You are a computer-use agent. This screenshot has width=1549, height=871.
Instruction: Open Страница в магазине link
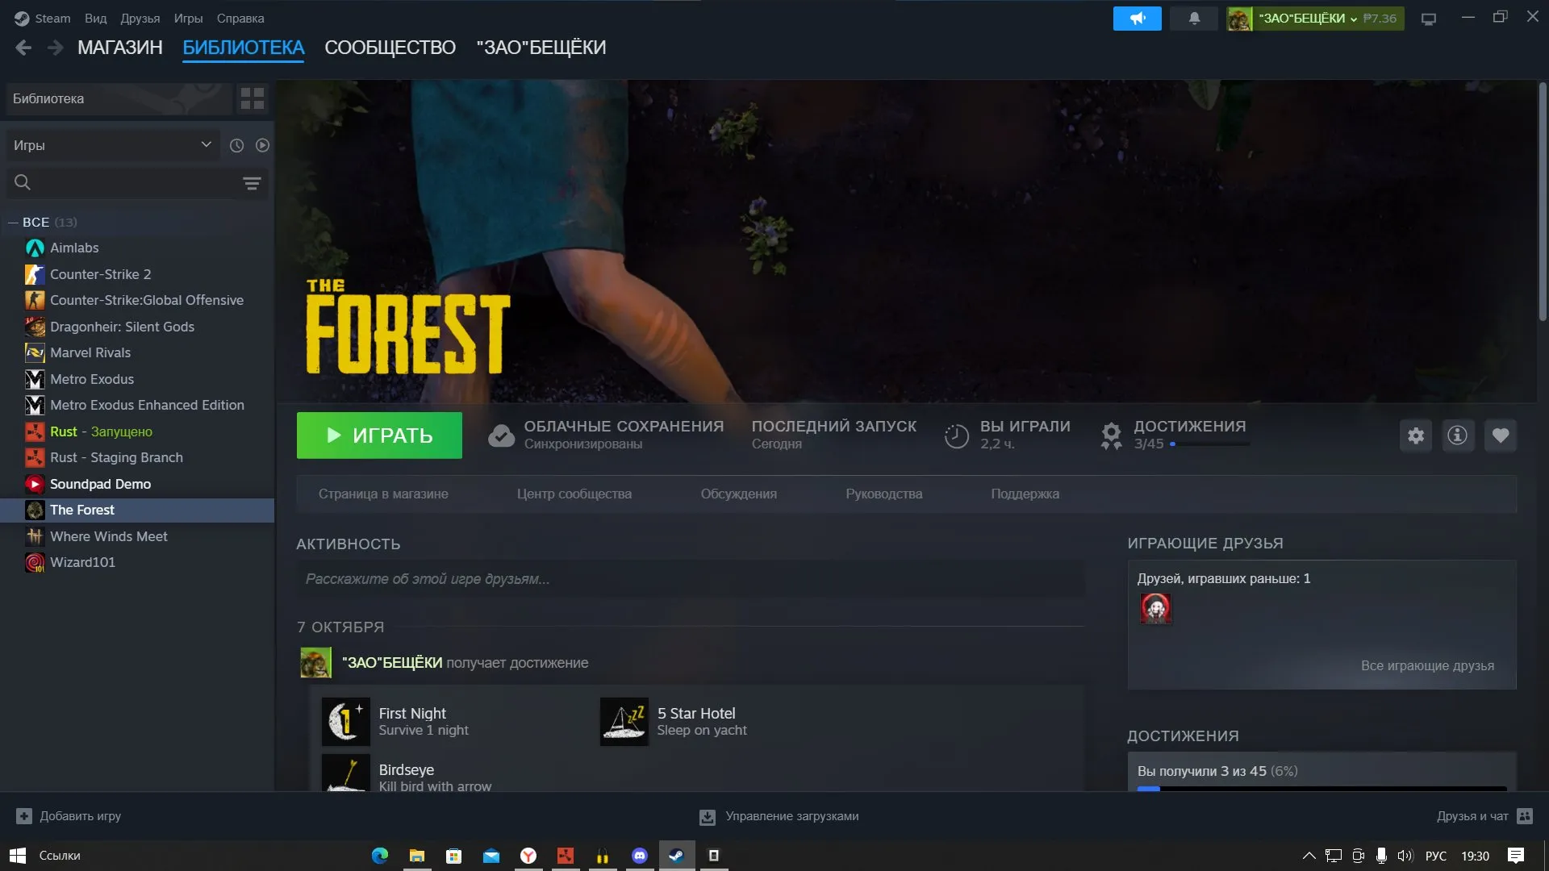pos(383,494)
